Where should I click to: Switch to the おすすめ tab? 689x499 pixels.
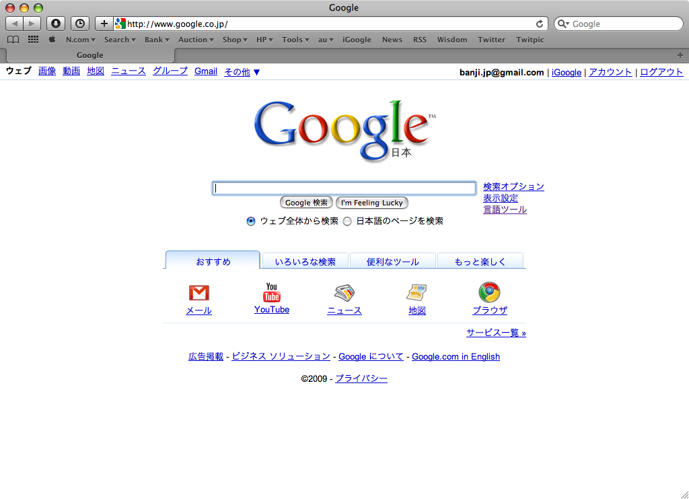pyautogui.click(x=213, y=261)
